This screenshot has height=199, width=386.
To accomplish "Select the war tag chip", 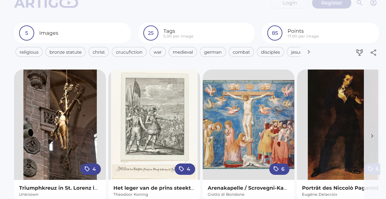I will point(157,52).
